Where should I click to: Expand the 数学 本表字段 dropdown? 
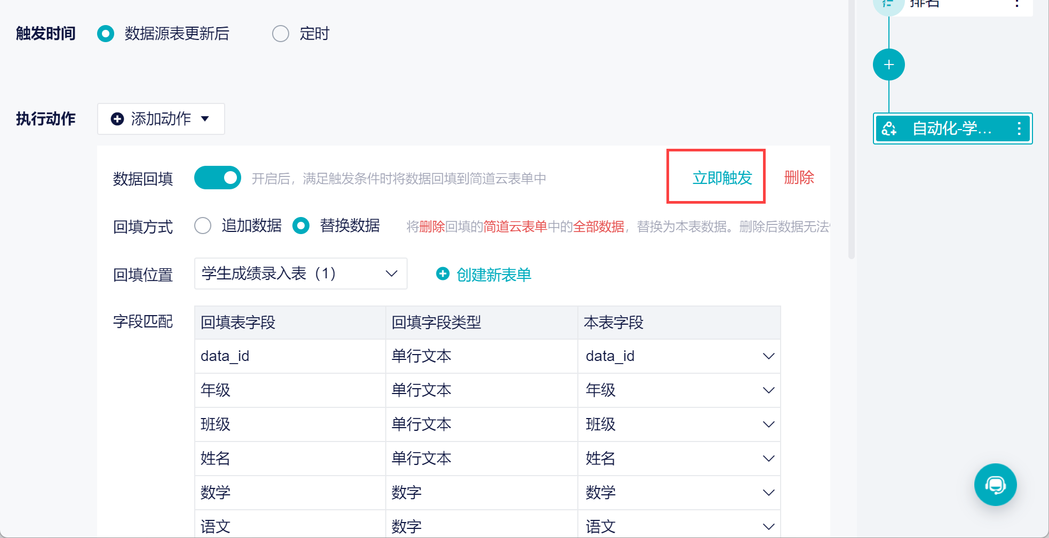pos(679,493)
